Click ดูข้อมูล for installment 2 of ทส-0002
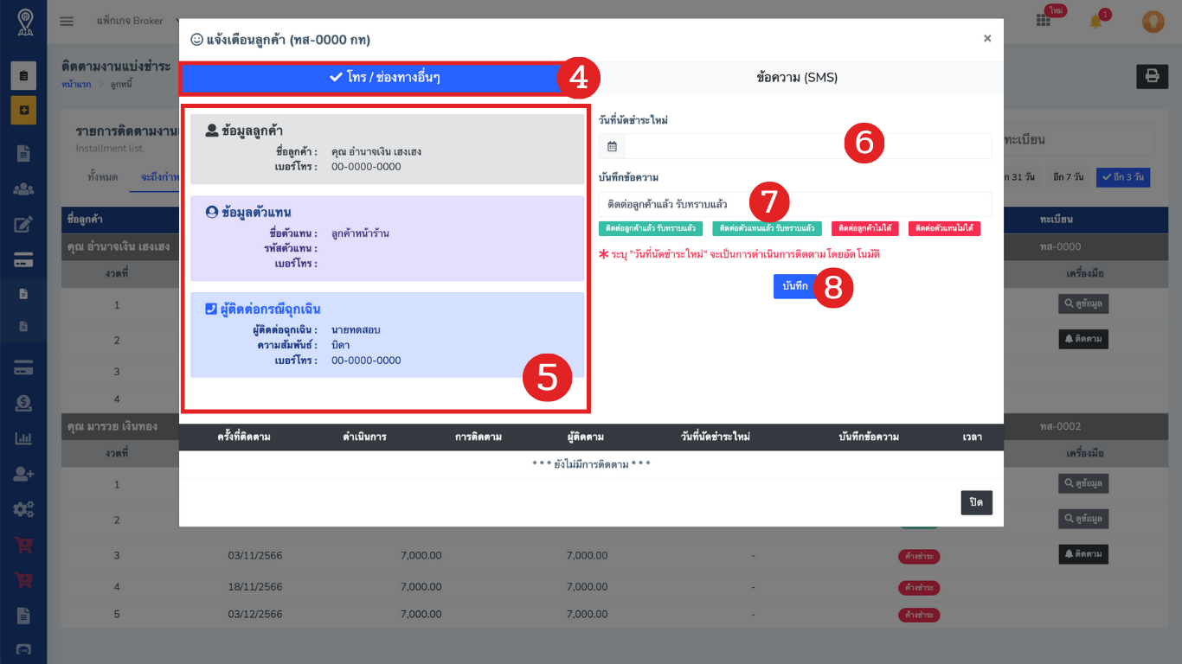Screen dimensions: 1182x664 1083,519
